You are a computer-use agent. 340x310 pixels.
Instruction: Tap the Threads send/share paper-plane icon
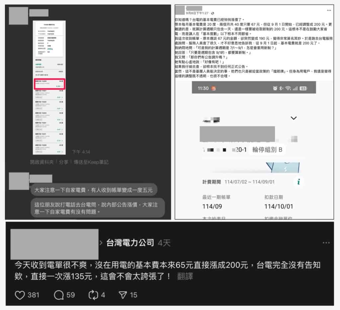(123, 295)
